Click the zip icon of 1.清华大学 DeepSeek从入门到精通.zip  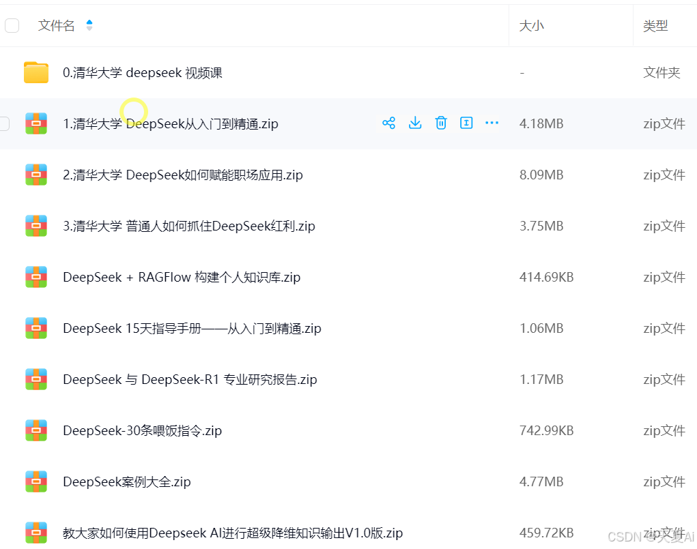tap(36, 123)
